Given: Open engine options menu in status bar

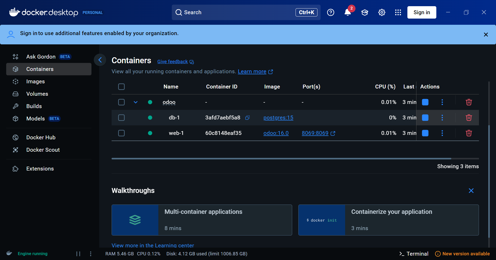Looking at the screenshot, I should pos(91,254).
